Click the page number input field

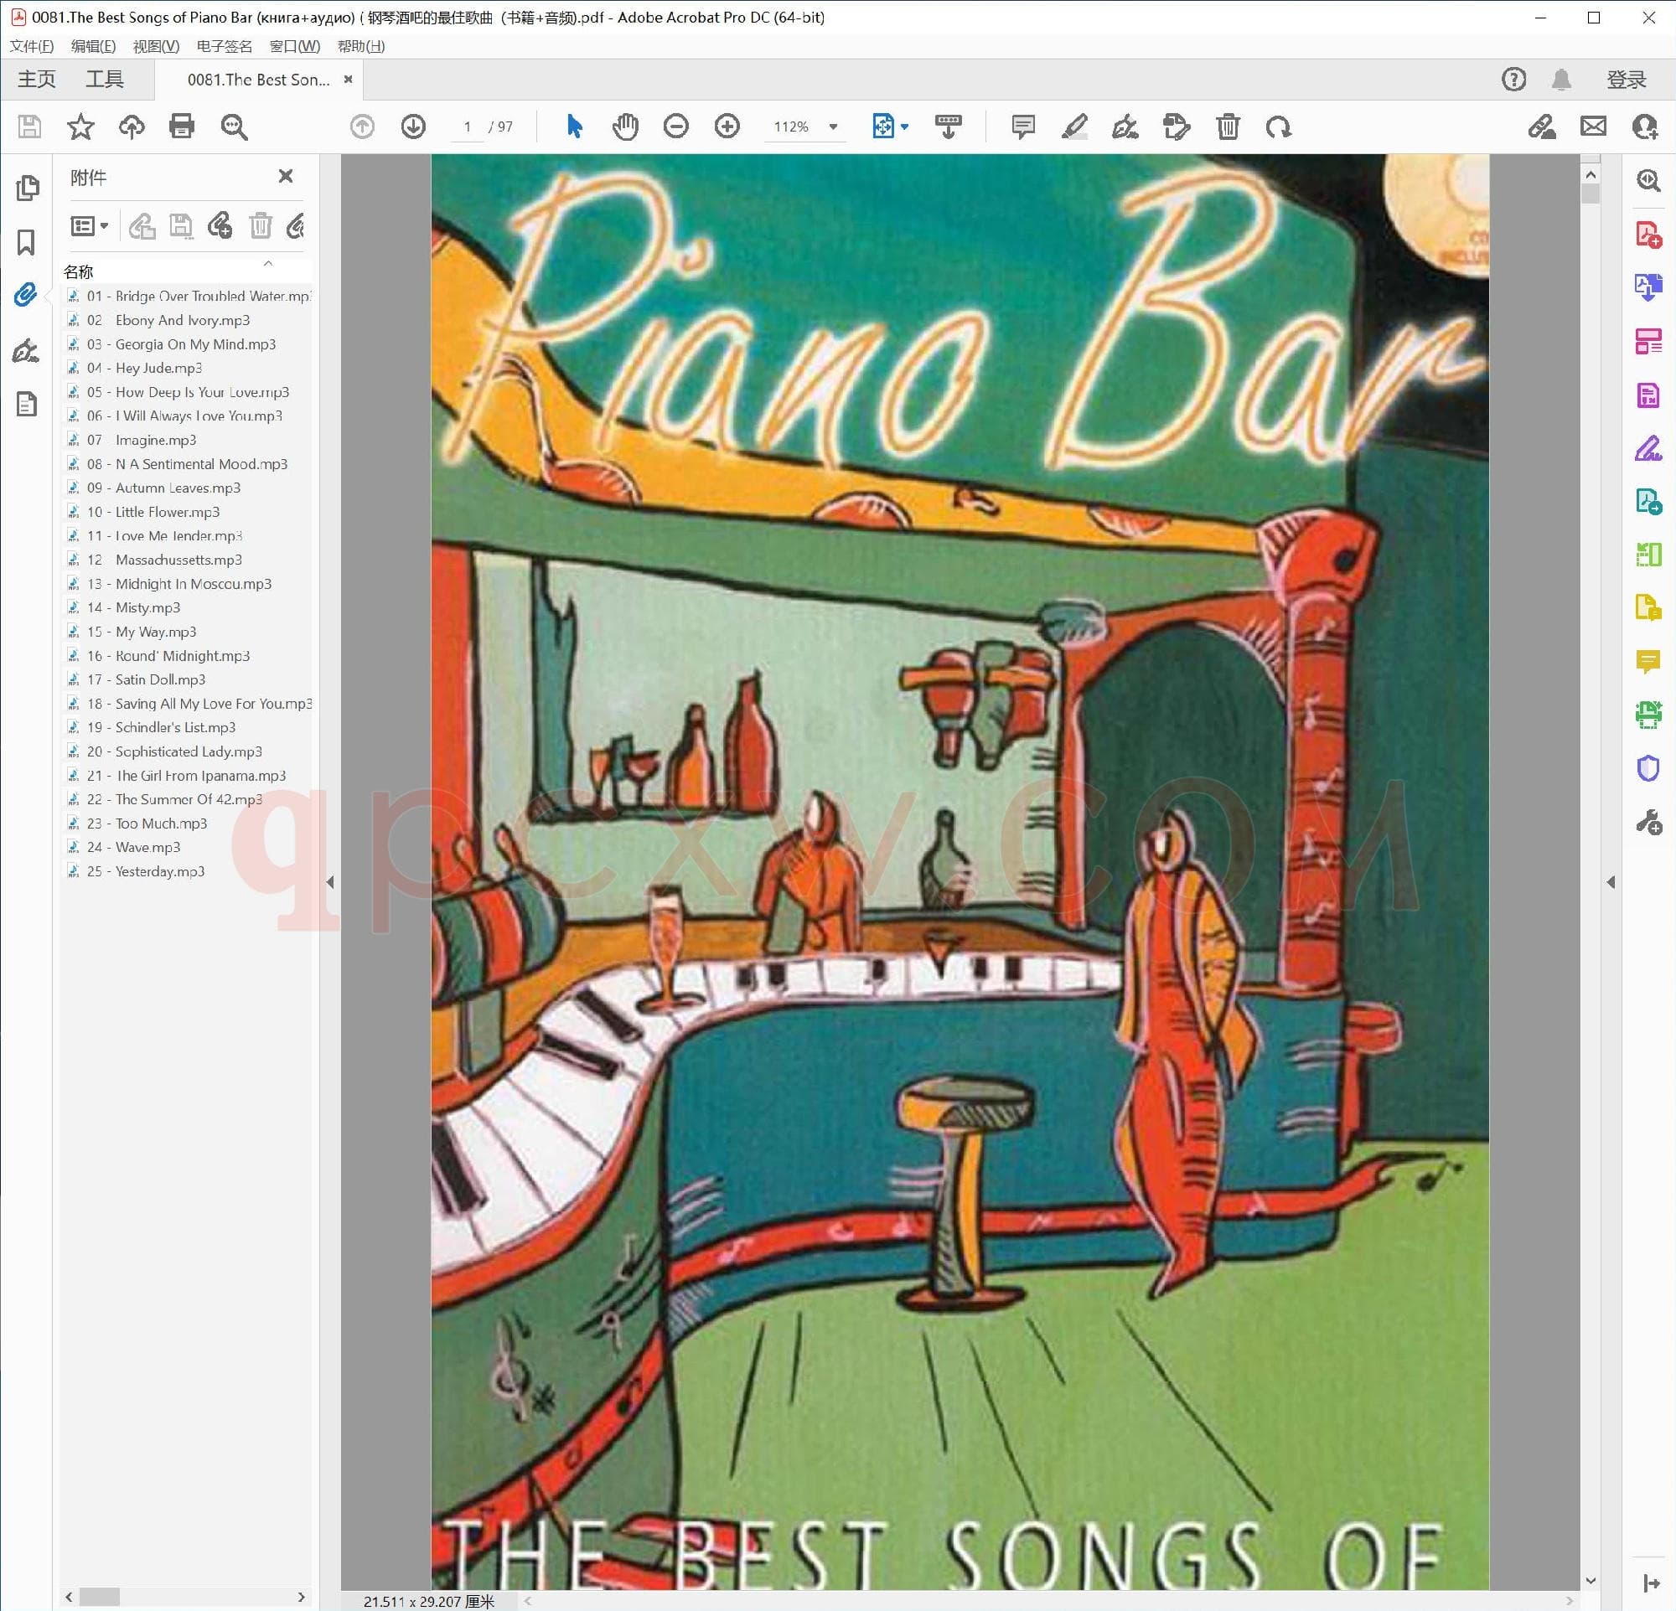click(x=467, y=127)
